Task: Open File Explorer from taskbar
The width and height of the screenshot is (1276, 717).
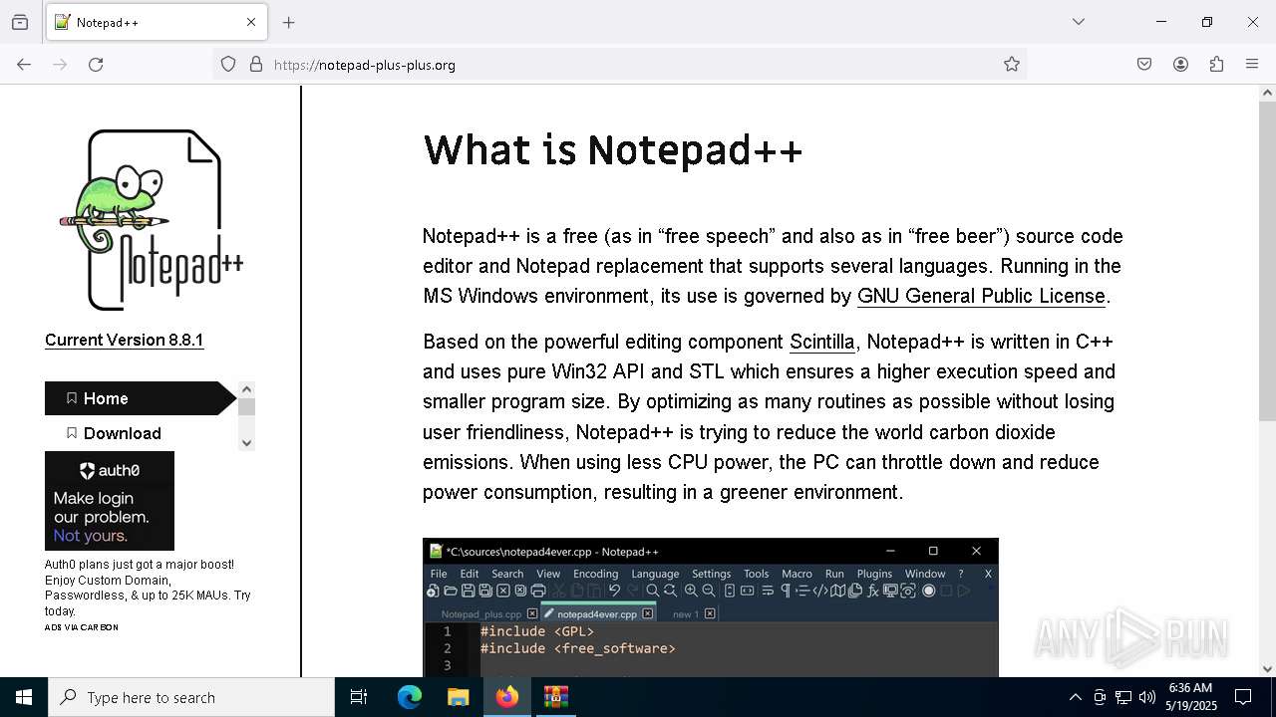Action: coord(458,697)
